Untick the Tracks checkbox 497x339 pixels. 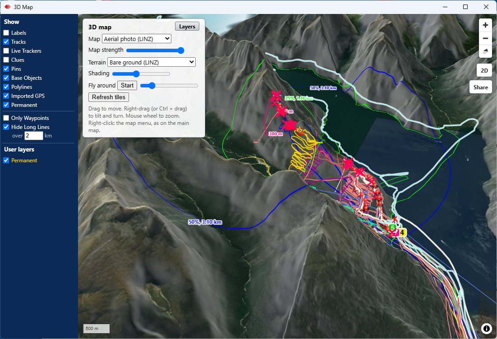click(6, 42)
